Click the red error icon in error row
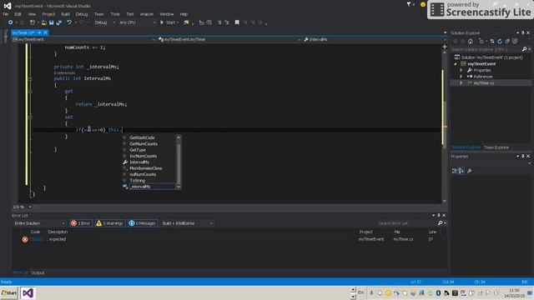The image size is (534, 300). tap(25, 239)
